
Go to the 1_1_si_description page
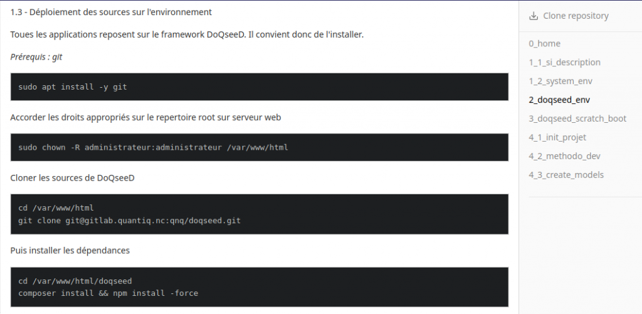(x=564, y=62)
